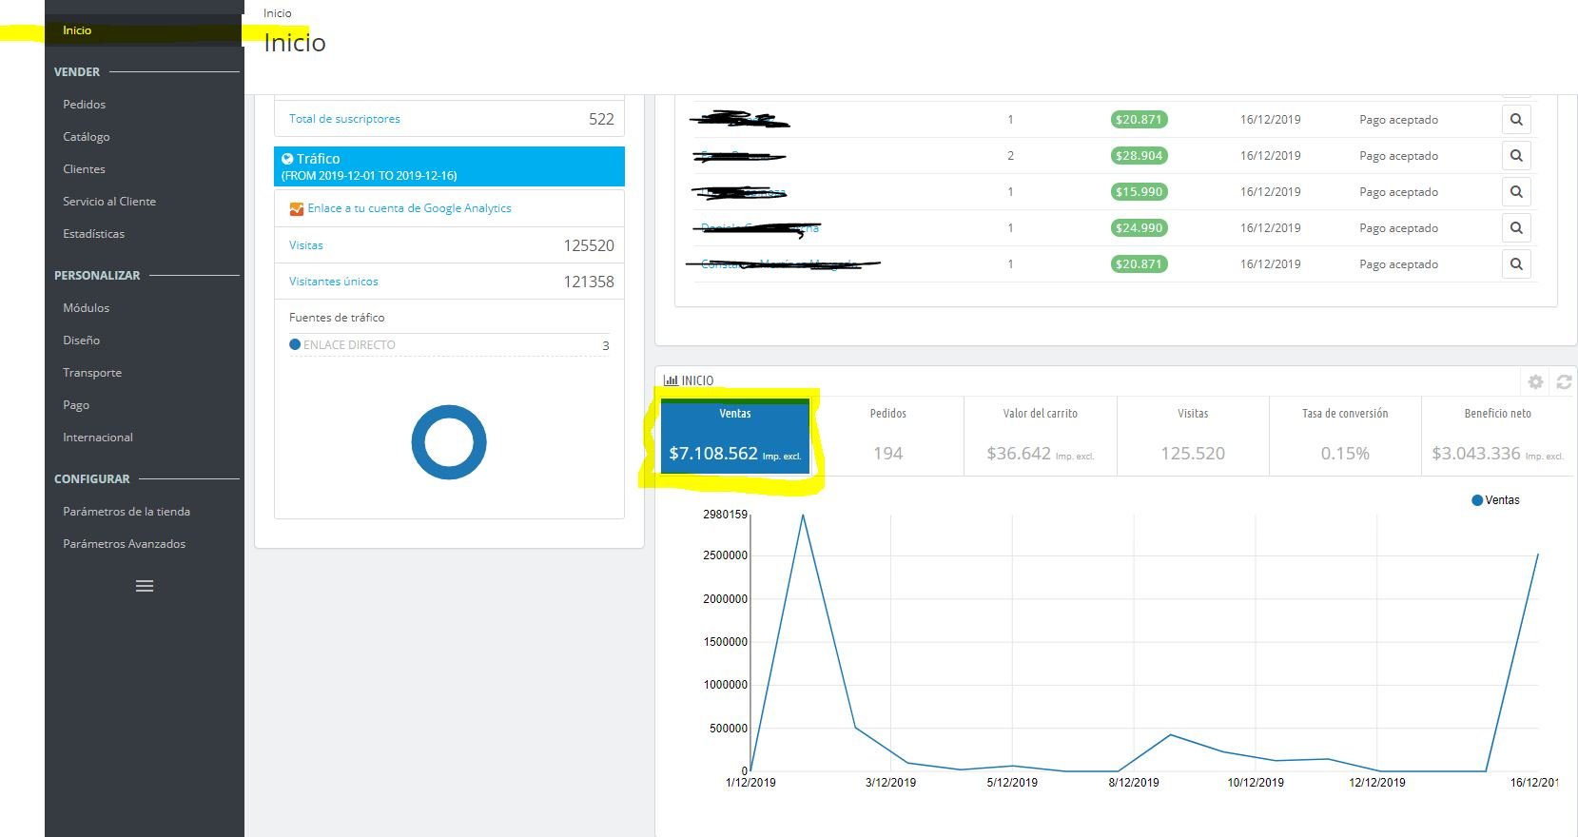
Task: View order details for $20.871 first row
Action: [x=1516, y=120]
